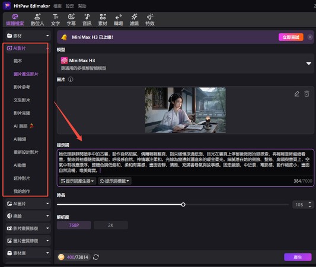This screenshot has width=316, height=267.
Task: Click the trash icon to delete the image
Action: pos(307,94)
